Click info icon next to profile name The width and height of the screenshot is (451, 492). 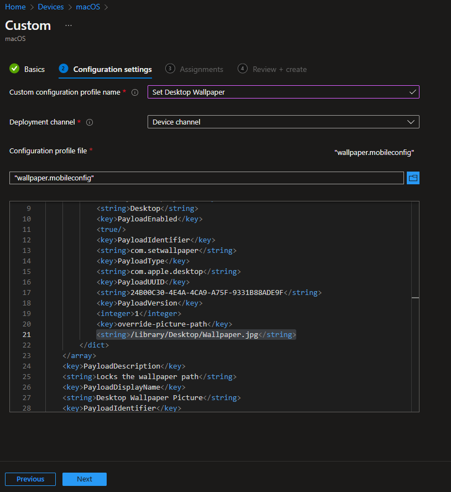coord(135,92)
